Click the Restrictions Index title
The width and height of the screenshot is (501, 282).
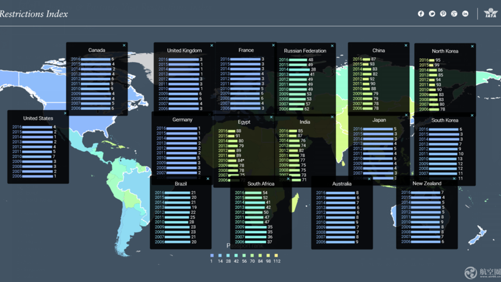(x=34, y=14)
